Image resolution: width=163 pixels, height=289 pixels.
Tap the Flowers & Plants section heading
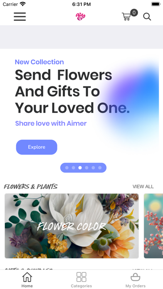coord(31,187)
